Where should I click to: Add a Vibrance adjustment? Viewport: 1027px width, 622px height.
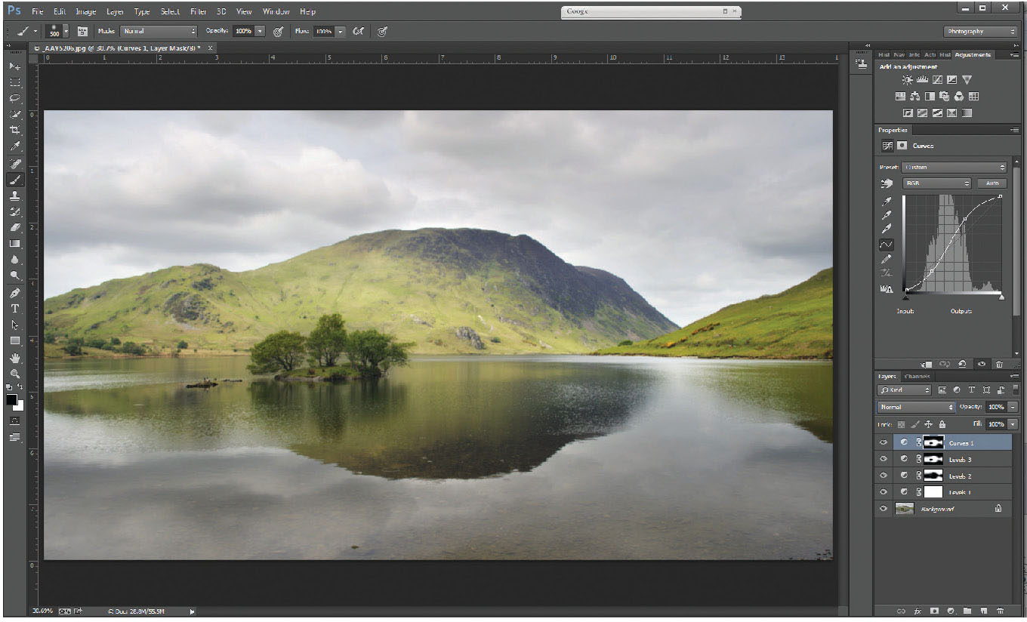point(967,79)
